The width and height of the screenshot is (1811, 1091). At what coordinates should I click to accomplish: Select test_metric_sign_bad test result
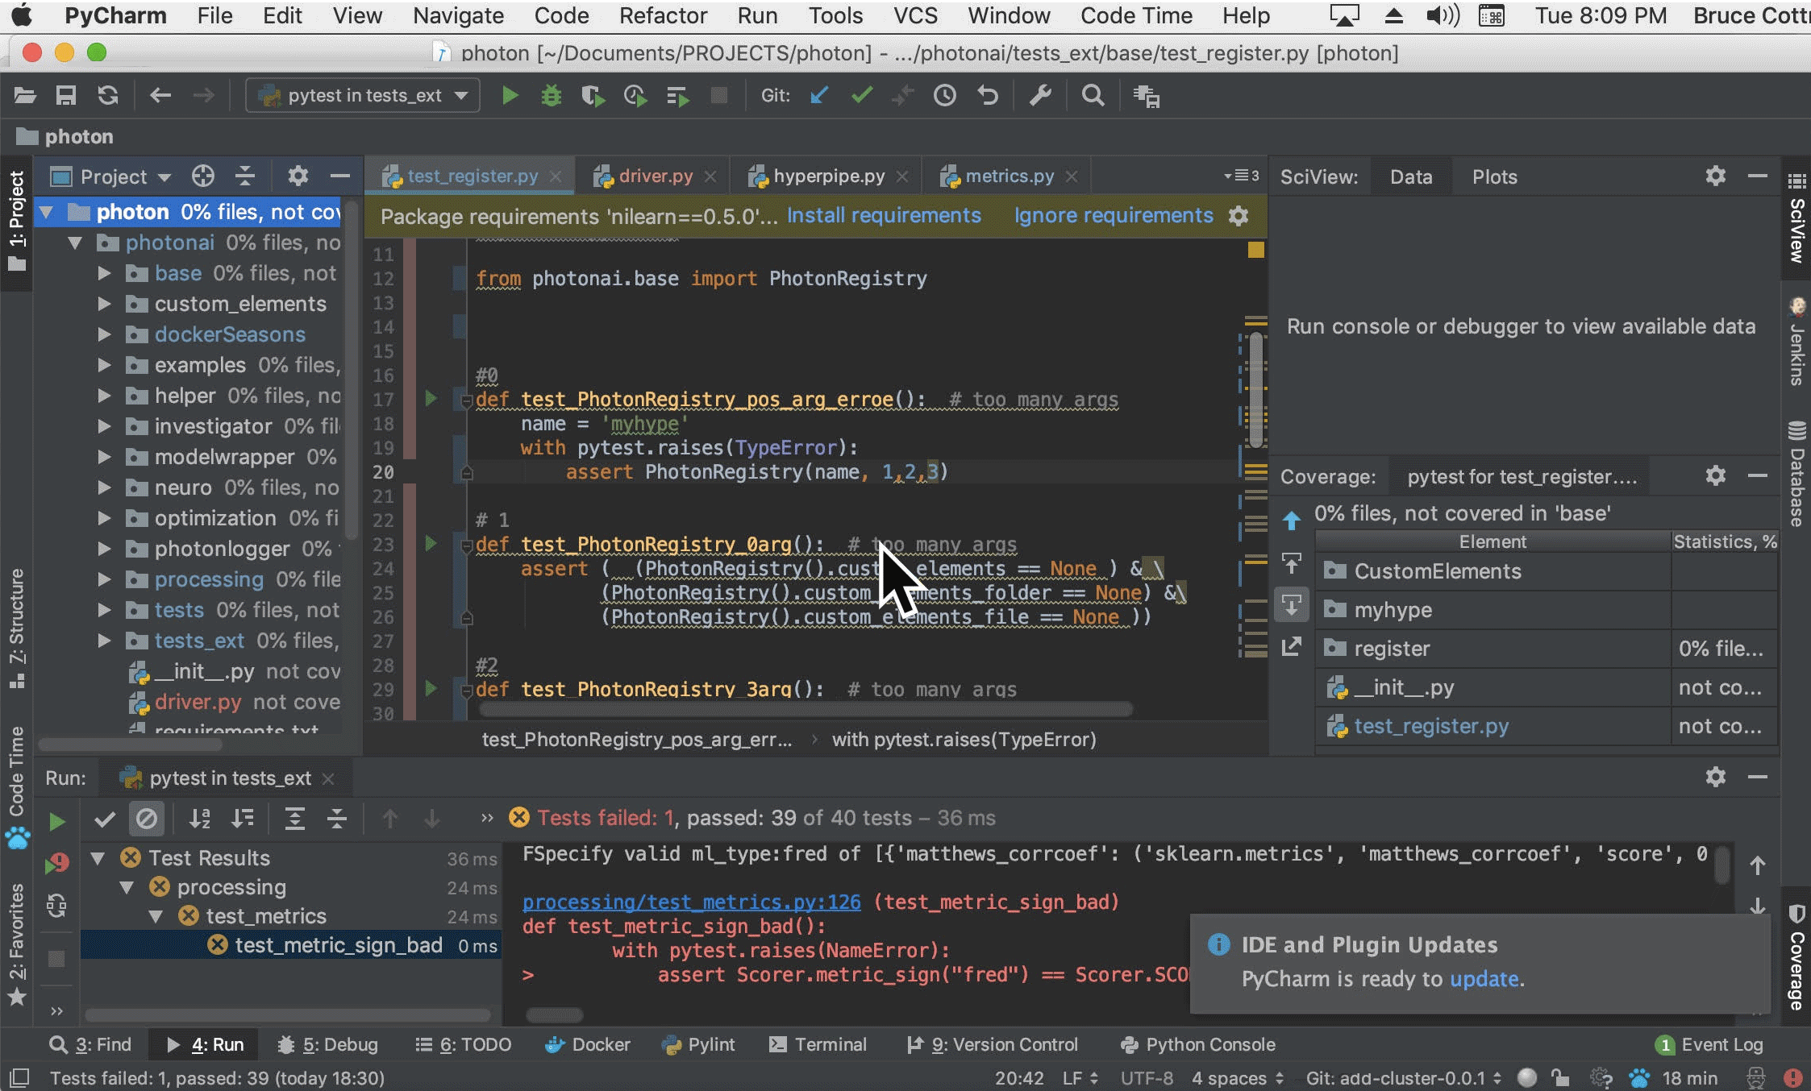coord(290,945)
